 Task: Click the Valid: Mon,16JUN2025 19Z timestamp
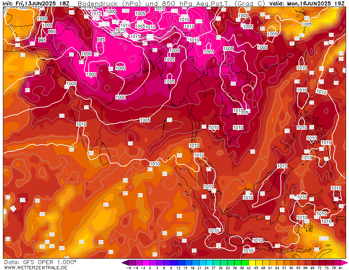[307, 4]
